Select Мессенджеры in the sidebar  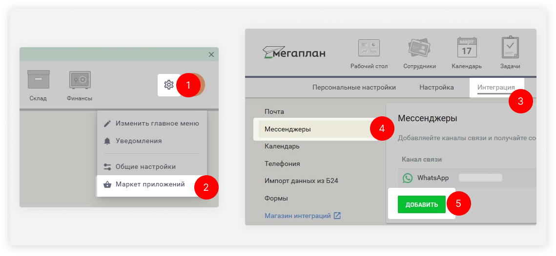[288, 129]
